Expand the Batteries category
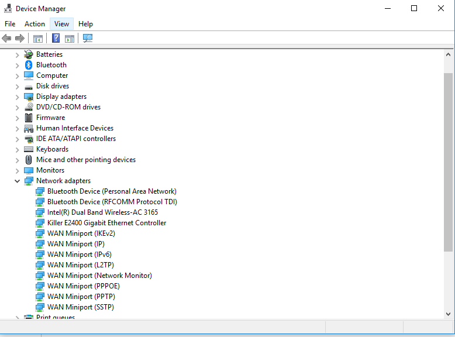Image resolution: width=455 pixels, height=337 pixels. [17, 54]
